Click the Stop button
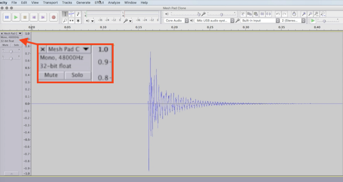The height and width of the screenshot is (182, 343). (x=25, y=17)
